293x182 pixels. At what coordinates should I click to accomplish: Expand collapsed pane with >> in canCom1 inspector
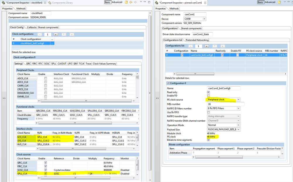tap(157, 98)
